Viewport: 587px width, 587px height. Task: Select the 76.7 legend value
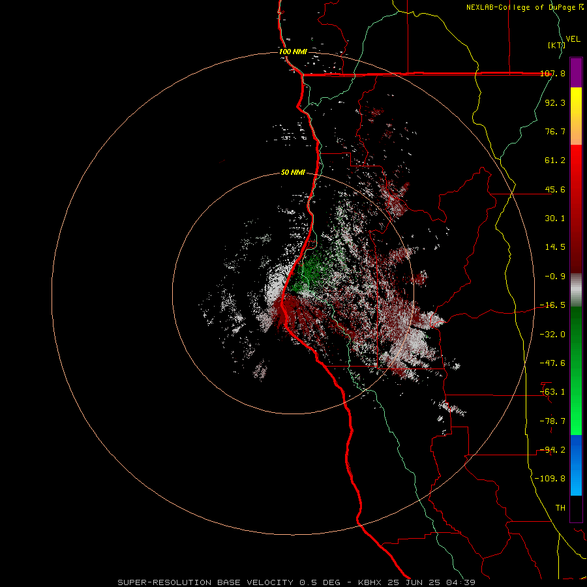pyautogui.click(x=555, y=131)
